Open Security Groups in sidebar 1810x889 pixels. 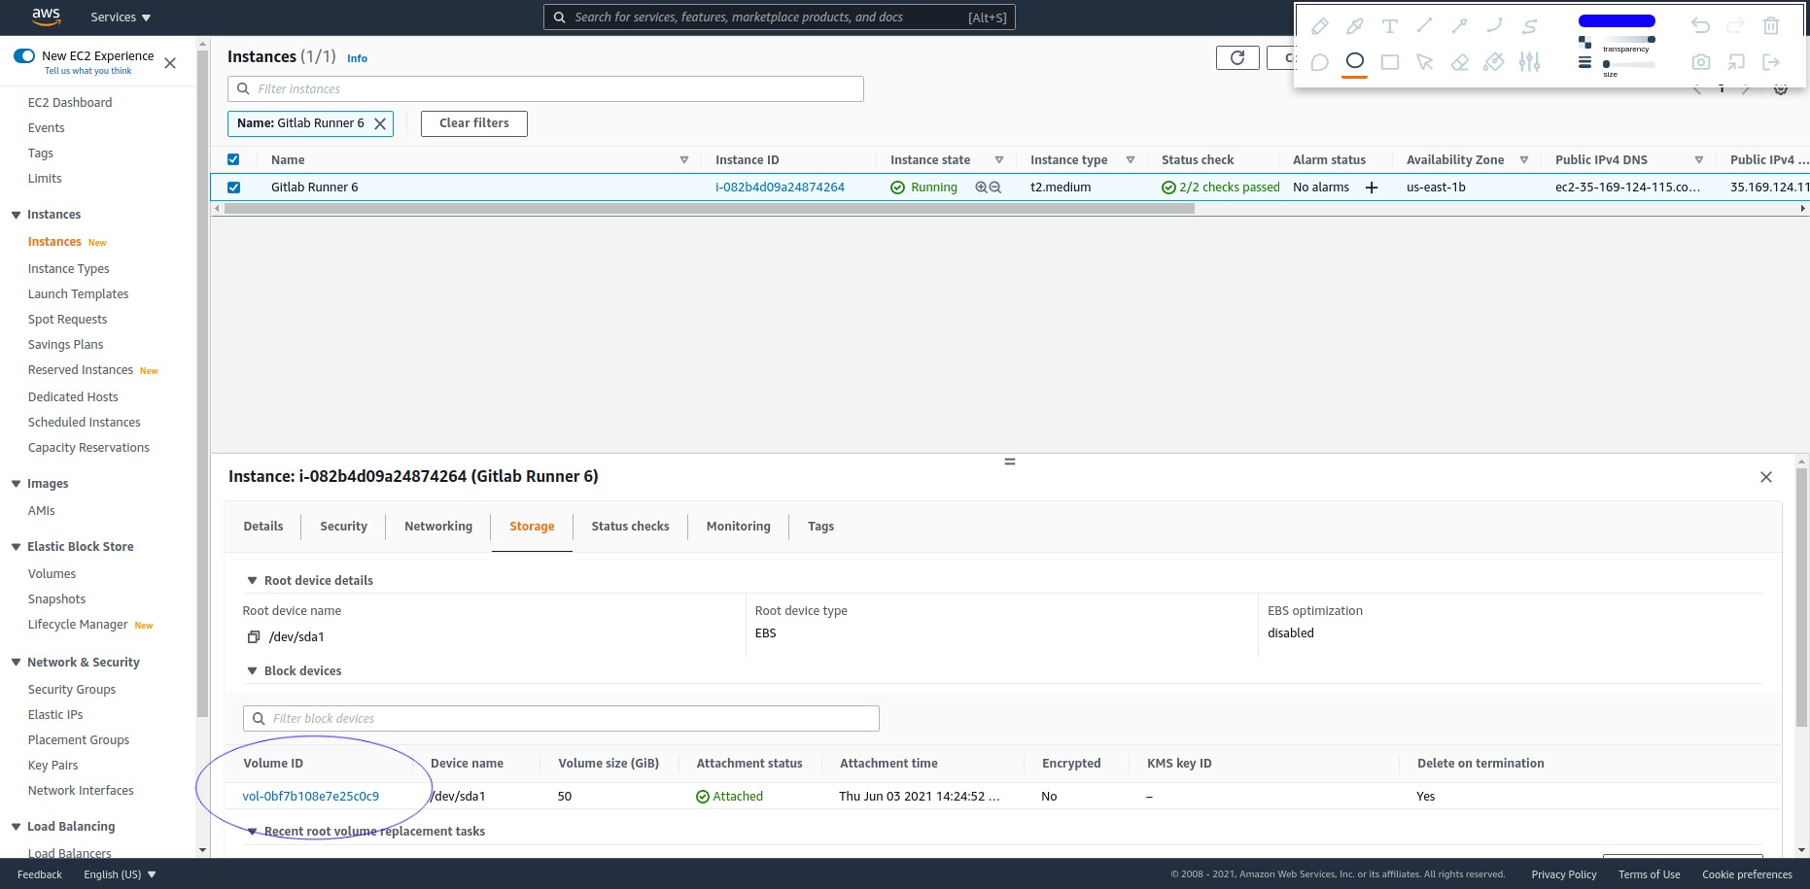point(72,690)
